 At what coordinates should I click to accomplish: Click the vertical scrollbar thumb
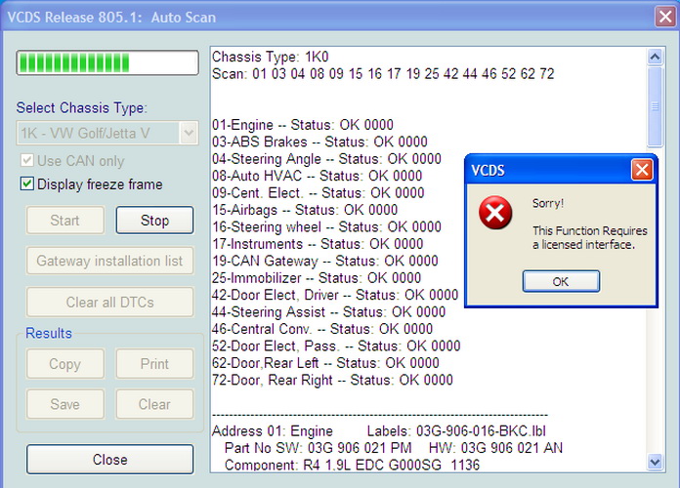pos(655,106)
